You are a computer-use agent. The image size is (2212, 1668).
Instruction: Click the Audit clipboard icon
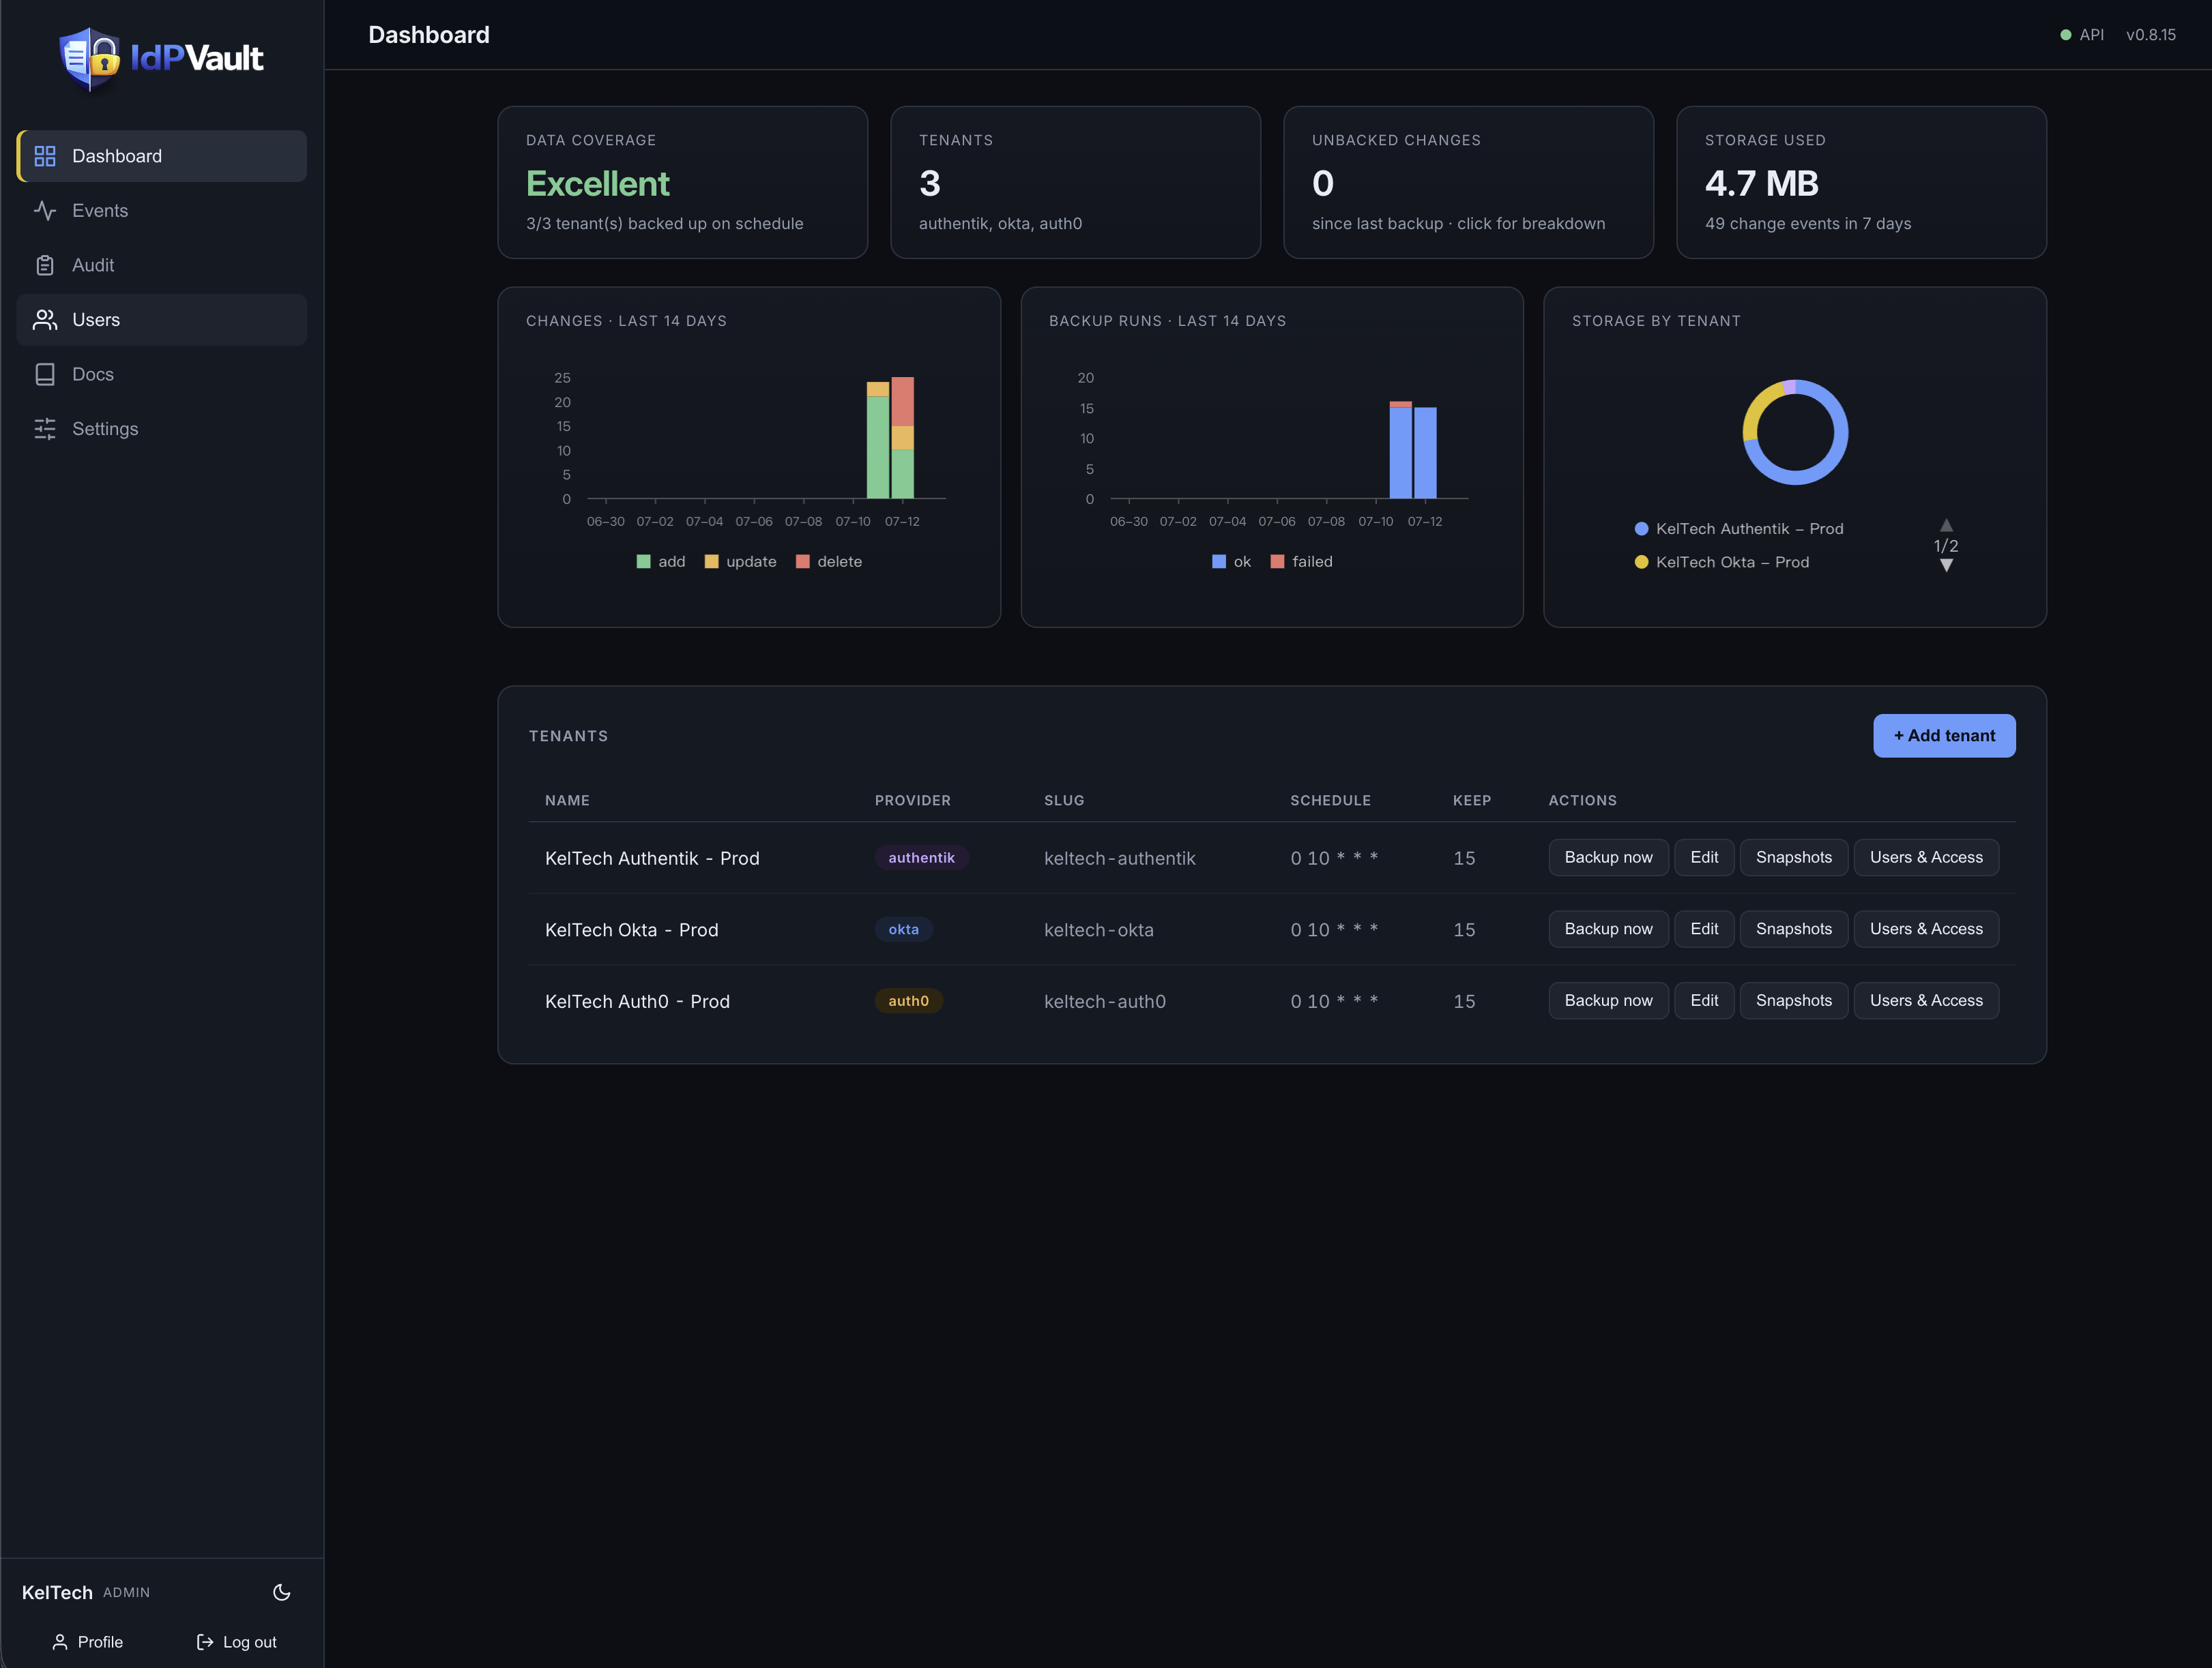point(45,265)
